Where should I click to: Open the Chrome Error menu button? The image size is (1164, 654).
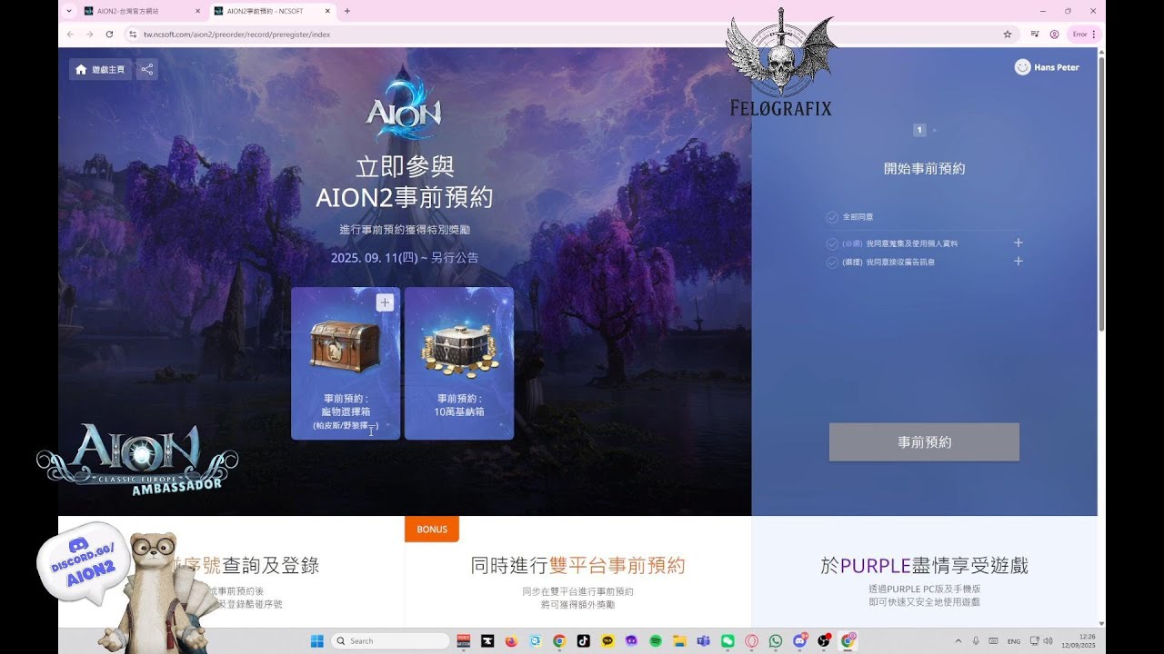click(1083, 35)
